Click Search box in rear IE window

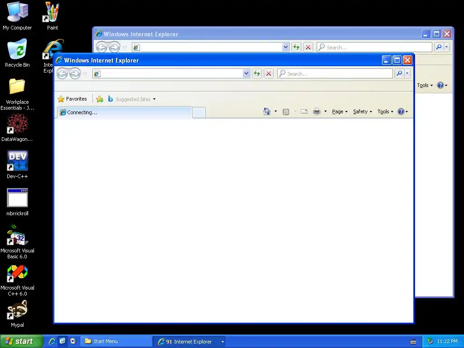click(x=375, y=47)
